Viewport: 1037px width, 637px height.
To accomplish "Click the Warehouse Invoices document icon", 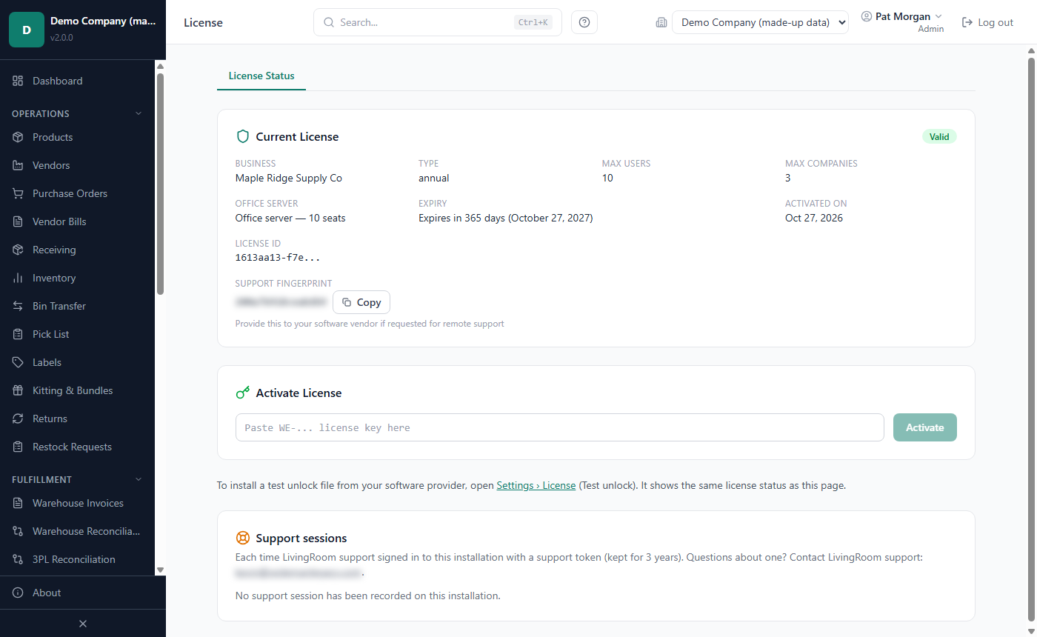I will 18,503.
